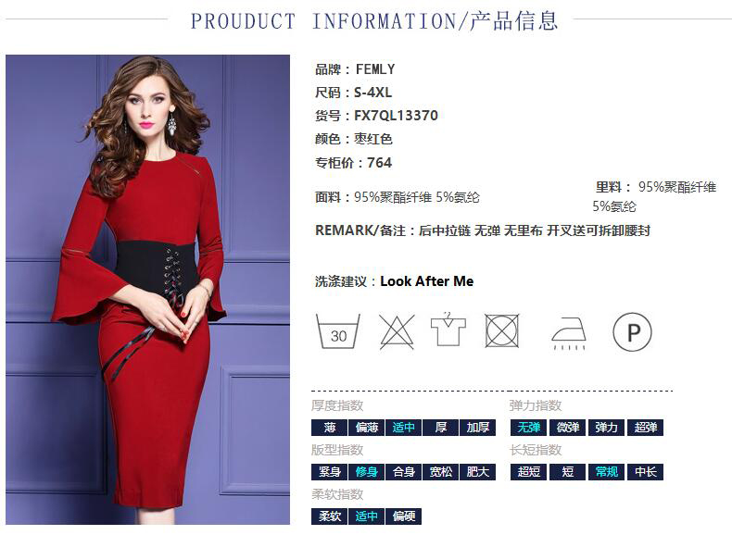Click the steam iron care icon
732x535 pixels.
[569, 333]
